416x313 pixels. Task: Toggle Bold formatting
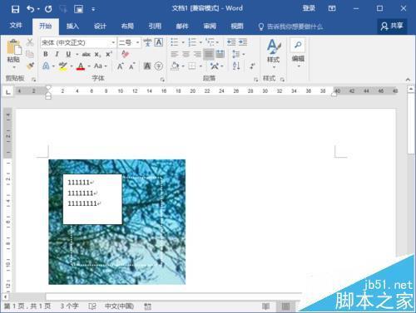point(46,54)
